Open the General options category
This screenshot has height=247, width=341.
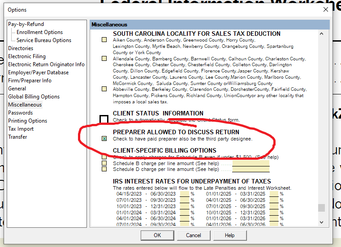17,89
